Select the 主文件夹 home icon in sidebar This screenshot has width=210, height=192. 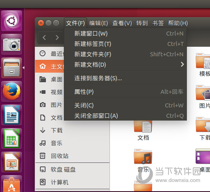[x=43, y=66]
